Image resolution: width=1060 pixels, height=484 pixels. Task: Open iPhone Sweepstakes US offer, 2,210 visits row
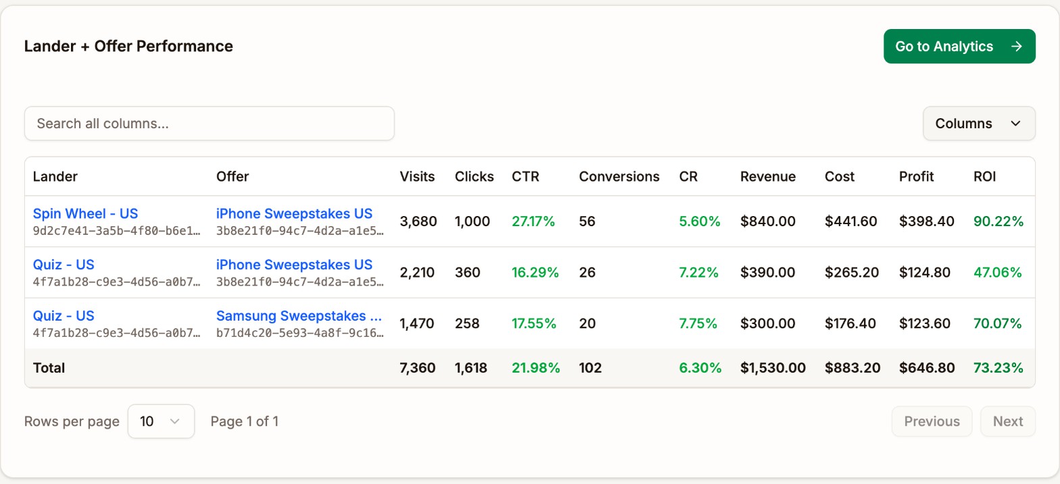294,265
